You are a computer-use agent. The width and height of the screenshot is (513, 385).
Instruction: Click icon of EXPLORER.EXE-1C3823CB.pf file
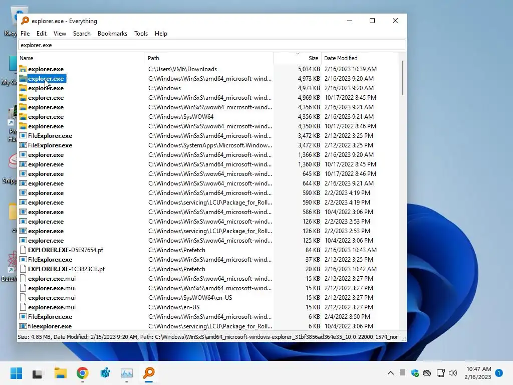pos(23,269)
